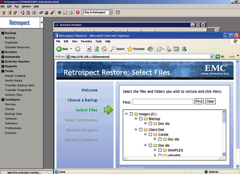Image resolution: width=240 pixels, height=174 pixels.
Task: Click the first icon in Retrospect's toolbar
Action: pyautogui.click(x=4, y=12)
